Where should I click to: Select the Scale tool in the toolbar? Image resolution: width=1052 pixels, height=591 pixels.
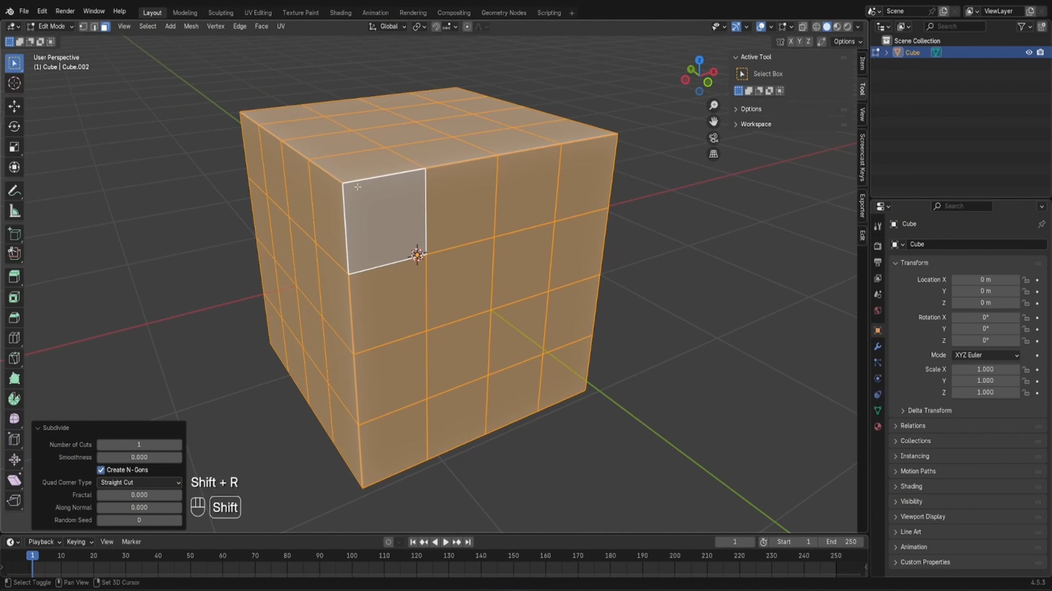[x=15, y=147]
